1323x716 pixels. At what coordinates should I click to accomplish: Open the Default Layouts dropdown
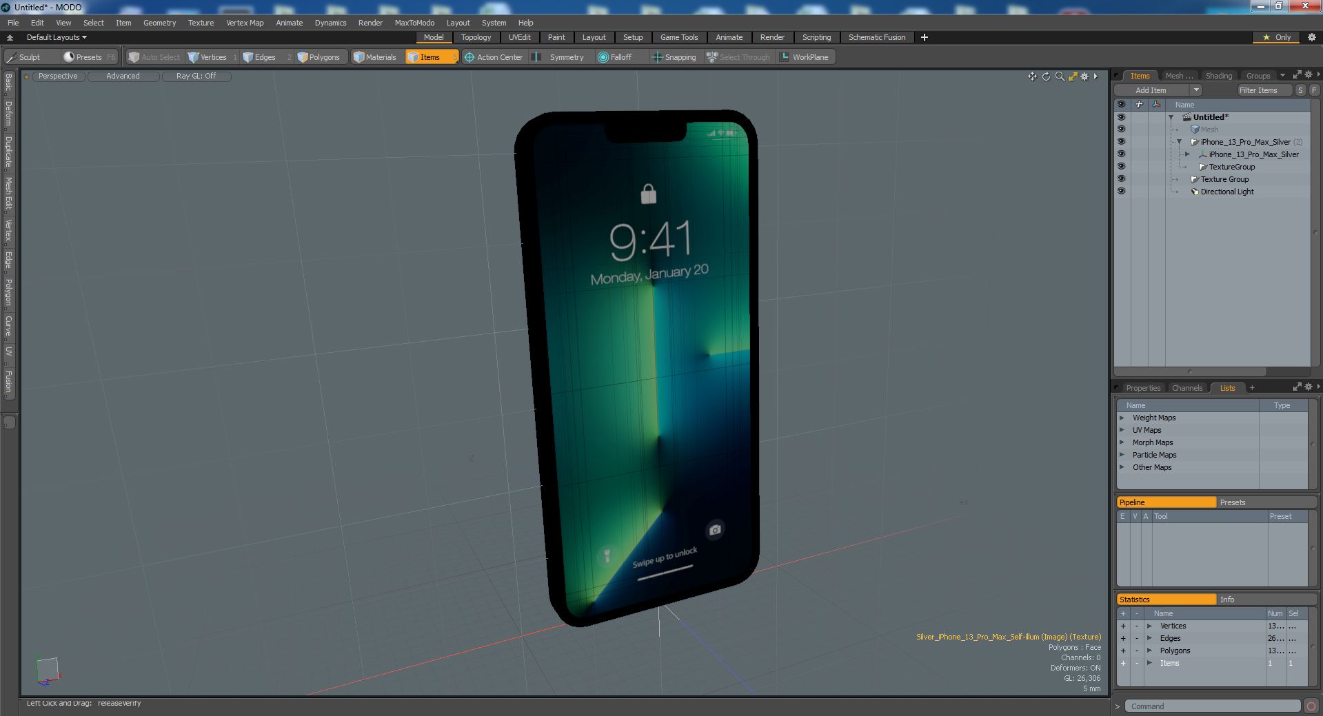click(x=57, y=37)
